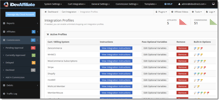Click the Affiliates badge showing 5
220x101 pixels.
[x=33, y=32]
